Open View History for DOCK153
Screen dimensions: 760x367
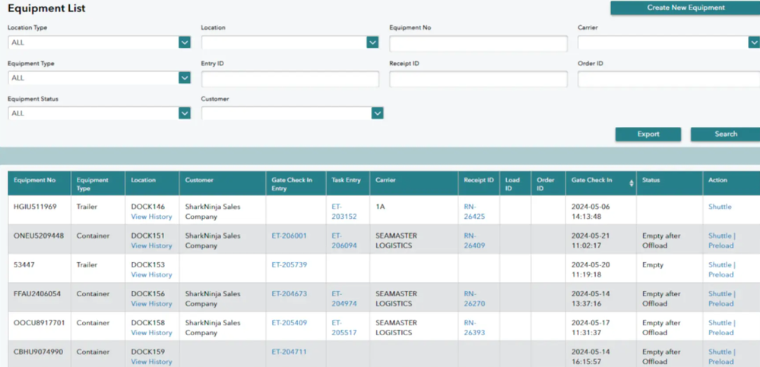[x=151, y=275]
